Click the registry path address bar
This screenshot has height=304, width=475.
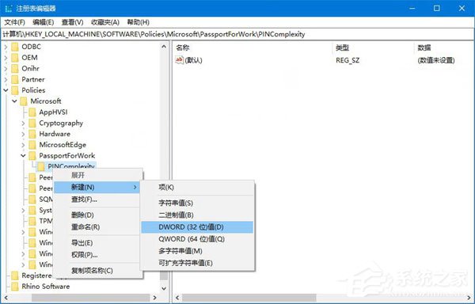[237, 34]
